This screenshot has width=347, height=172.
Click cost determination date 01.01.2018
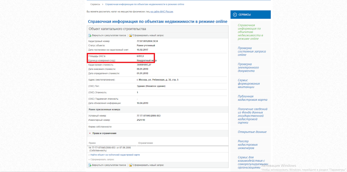coord(143,73)
